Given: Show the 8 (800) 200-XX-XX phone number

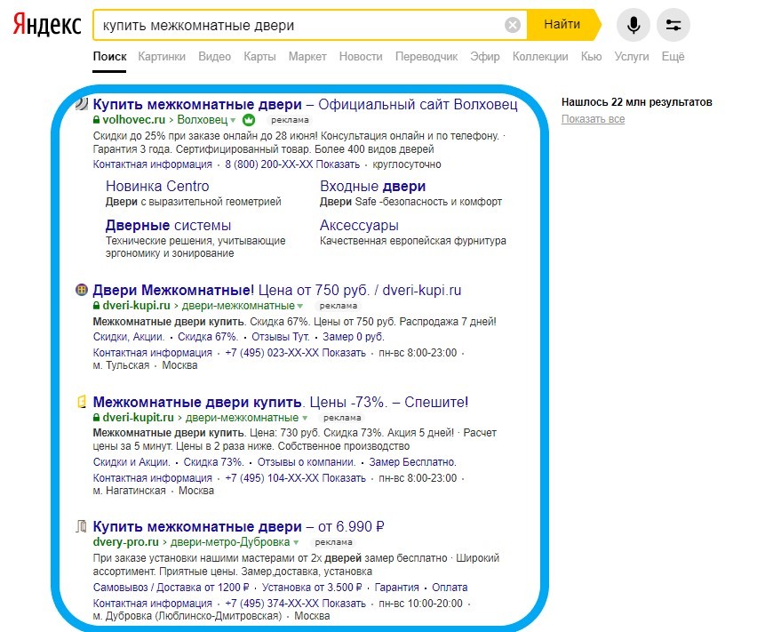Looking at the screenshot, I should [x=292, y=164].
